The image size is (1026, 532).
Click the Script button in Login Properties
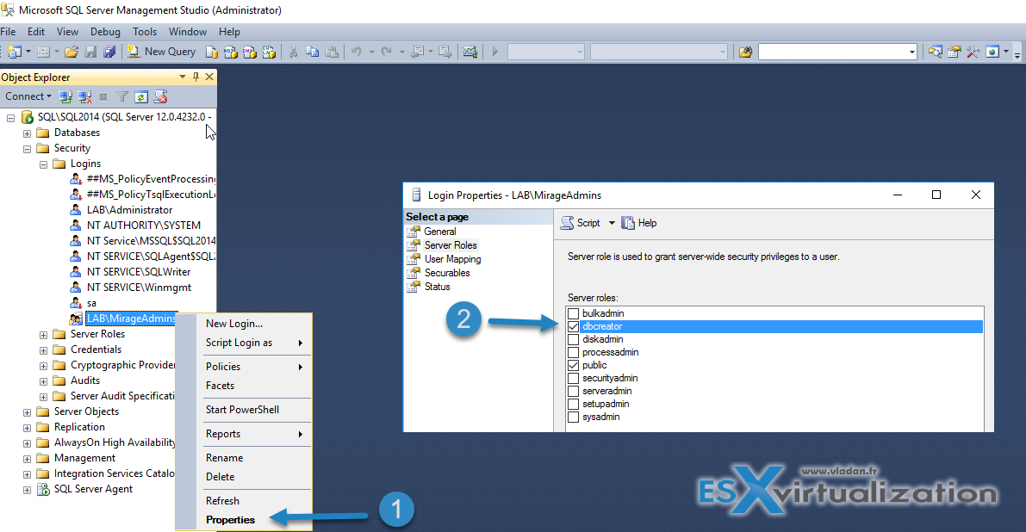coord(581,223)
